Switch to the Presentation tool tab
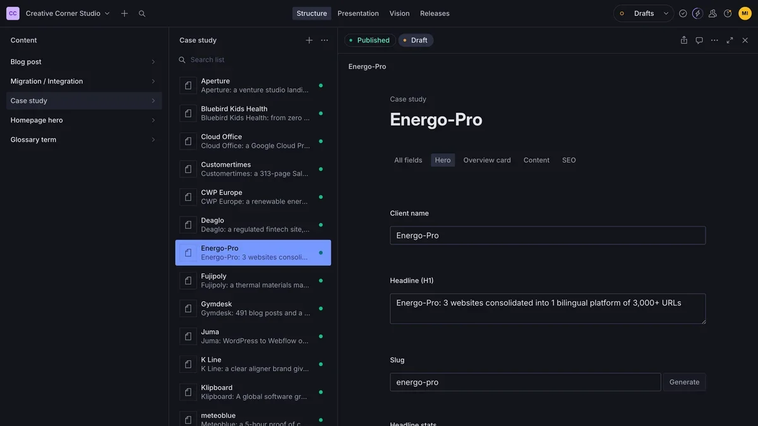Screen dimensions: 758x426 tap(358, 13)
